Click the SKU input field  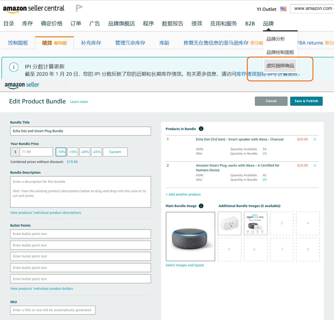coord(53,310)
